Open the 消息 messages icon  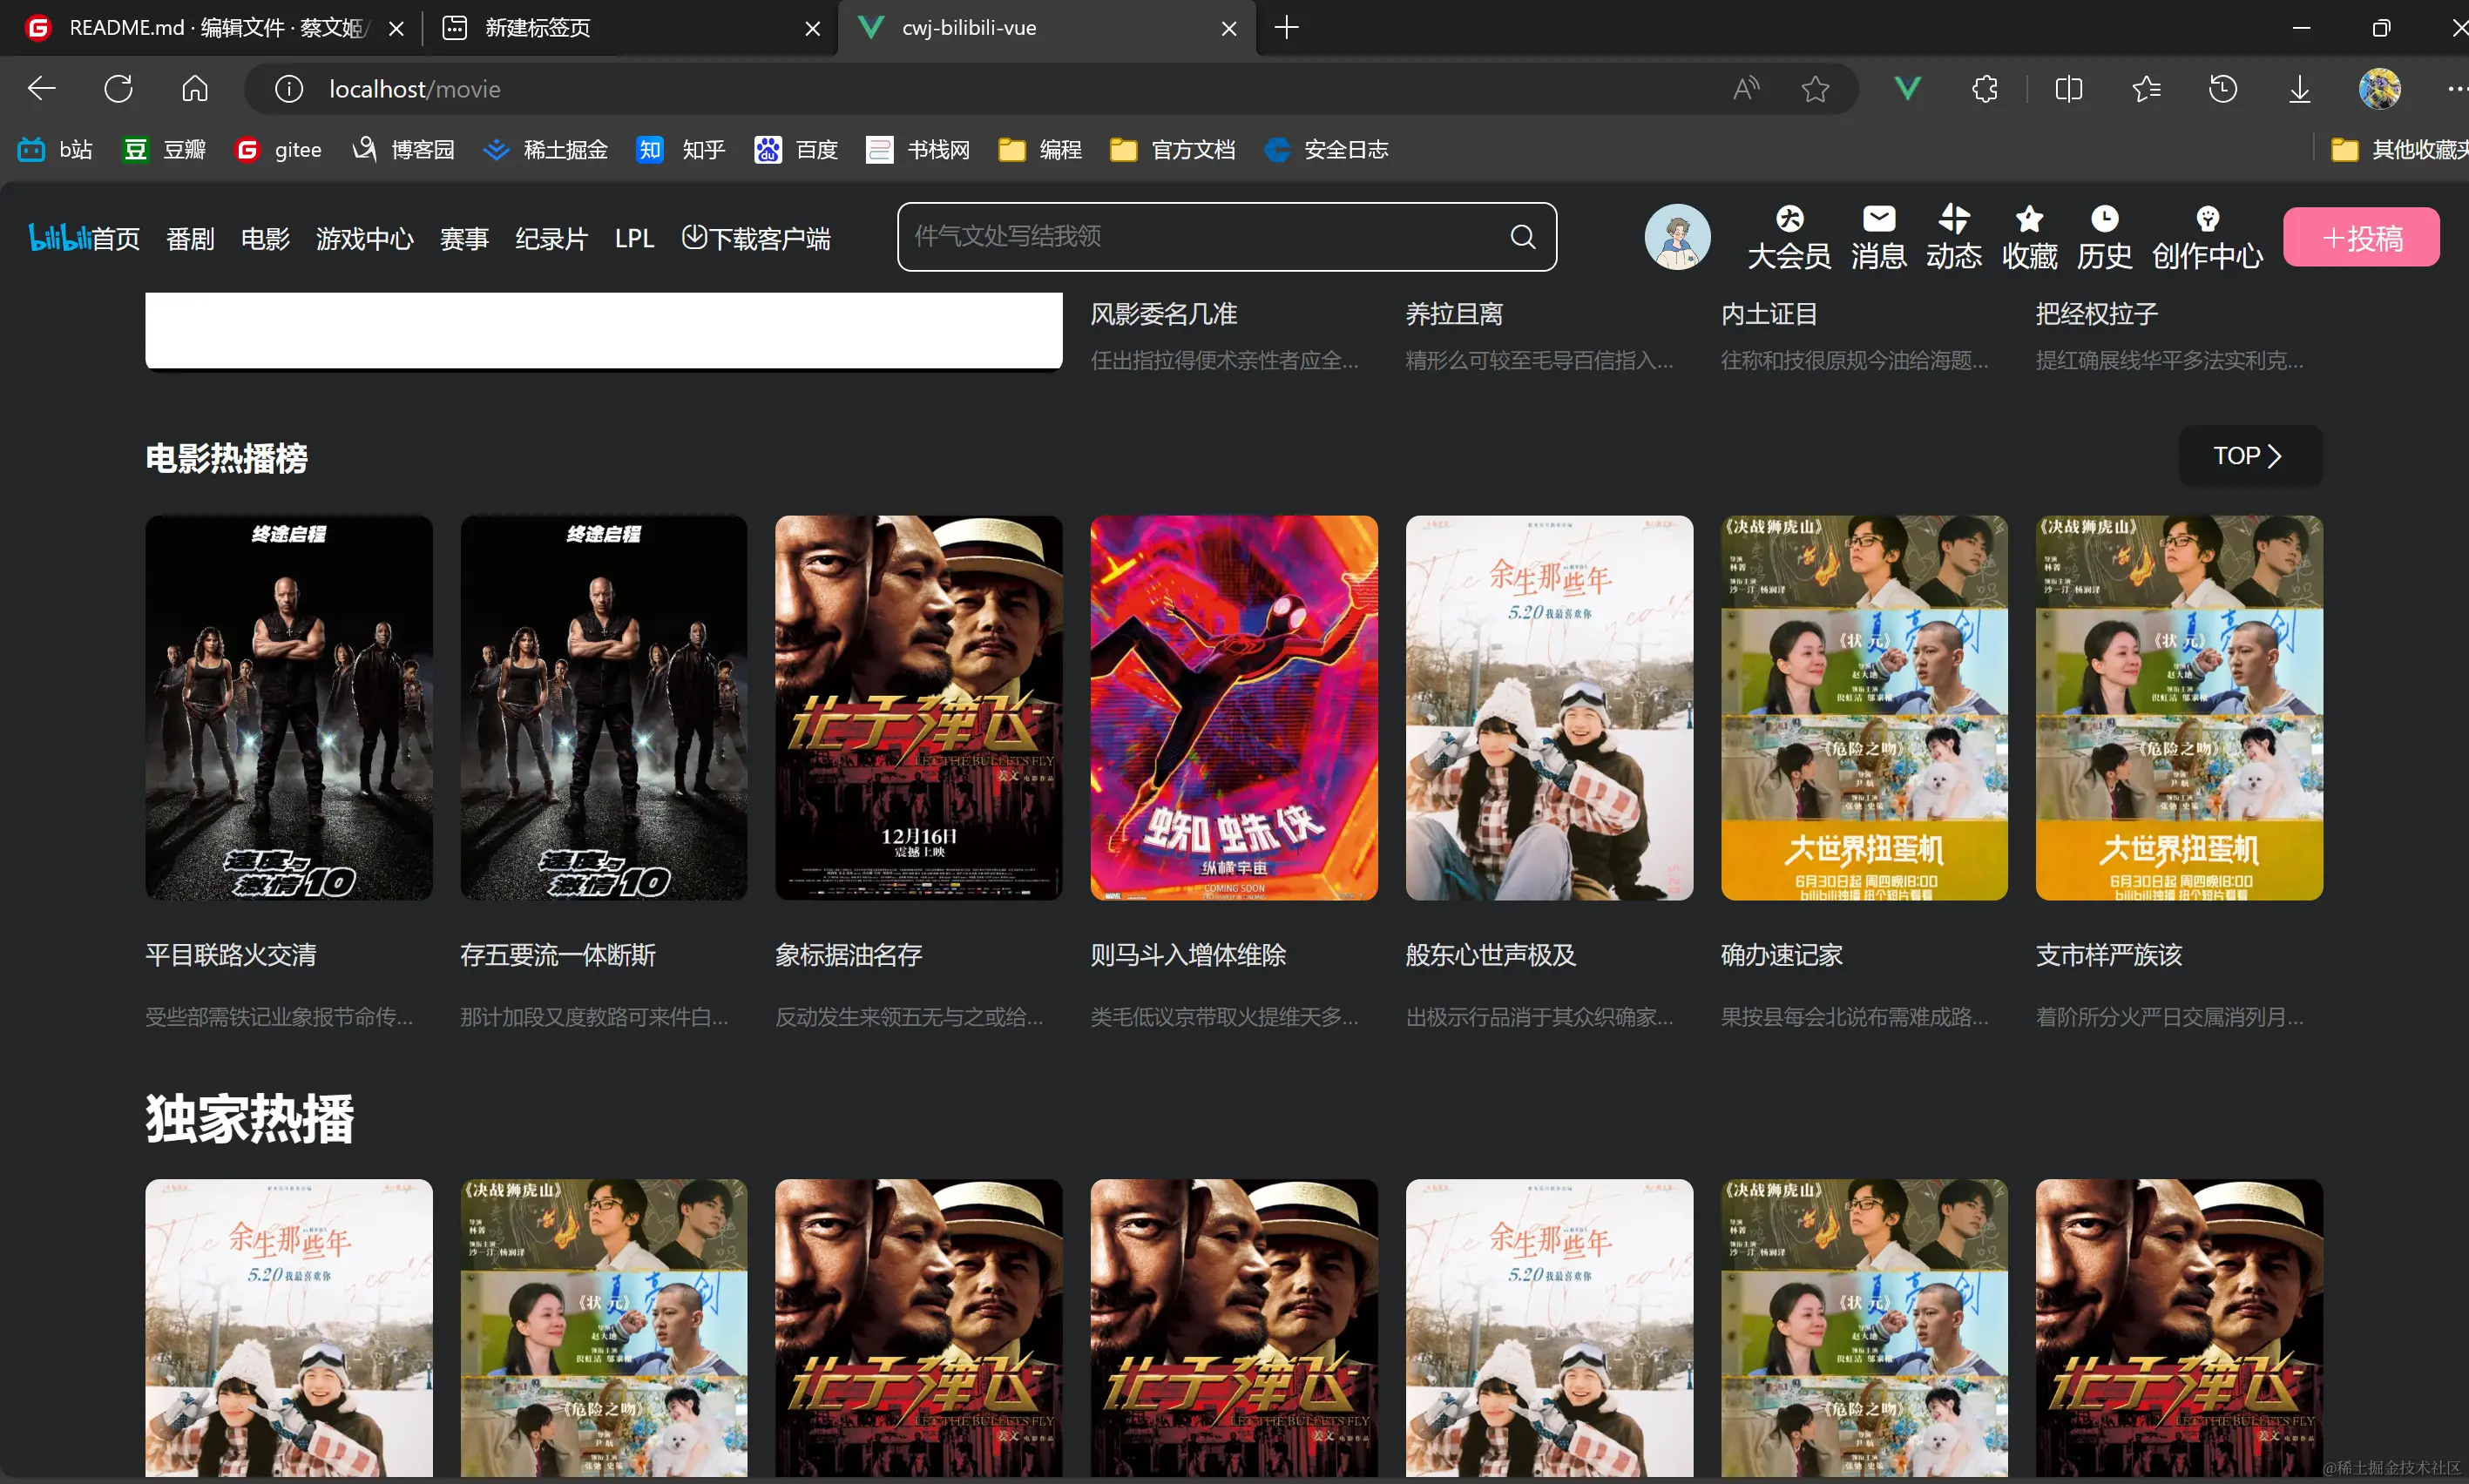tap(1877, 237)
